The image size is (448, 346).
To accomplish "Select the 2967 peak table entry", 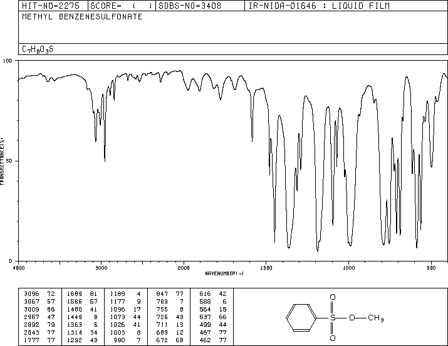I will coord(39,317).
